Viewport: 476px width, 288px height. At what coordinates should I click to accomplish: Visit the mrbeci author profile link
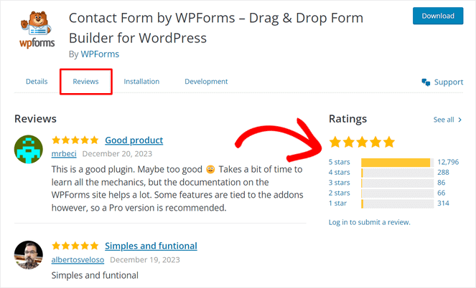[64, 153]
